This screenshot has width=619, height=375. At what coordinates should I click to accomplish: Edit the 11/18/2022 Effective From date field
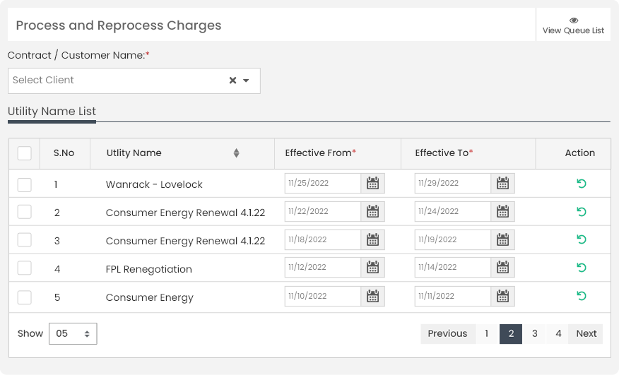click(322, 239)
